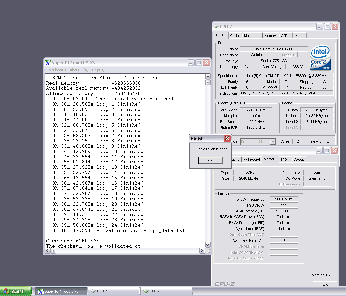The width and height of the screenshot is (346, 296).
Task: Click the Channels # value Dual
Action: coord(317,172)
